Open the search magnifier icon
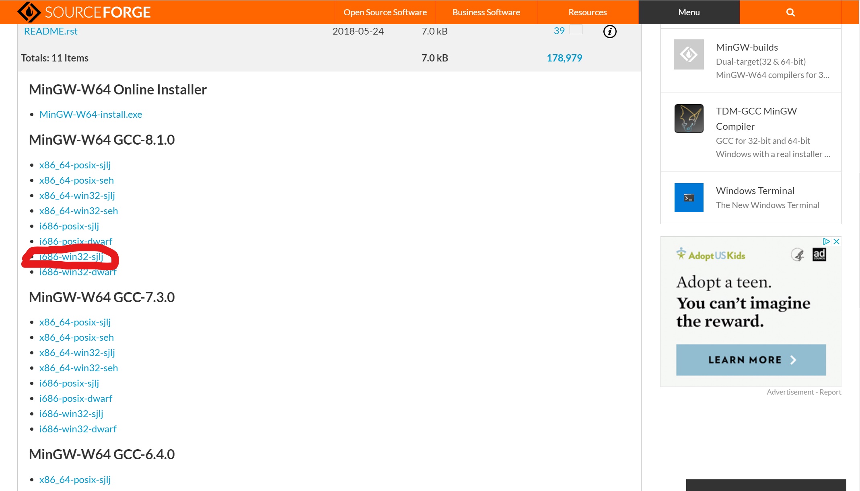Image resolution: width=860 pixels, height=491 pixels. tap(790, 12)
